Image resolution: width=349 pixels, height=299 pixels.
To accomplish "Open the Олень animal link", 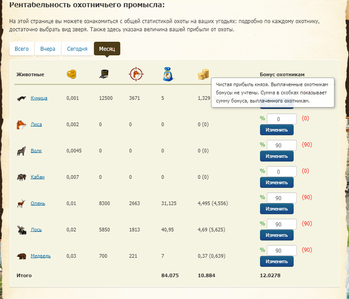I will pos(38,203).
